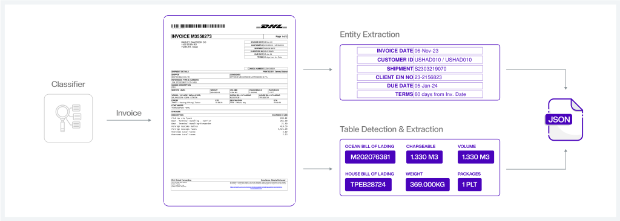The height and width of the screenshot is (221, 620).
Task: Click the 'Page 1 of 2' text on the invoice
Action: click(x=281, y=36)
